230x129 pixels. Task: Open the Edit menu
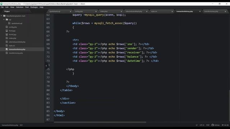coord(7,7)
